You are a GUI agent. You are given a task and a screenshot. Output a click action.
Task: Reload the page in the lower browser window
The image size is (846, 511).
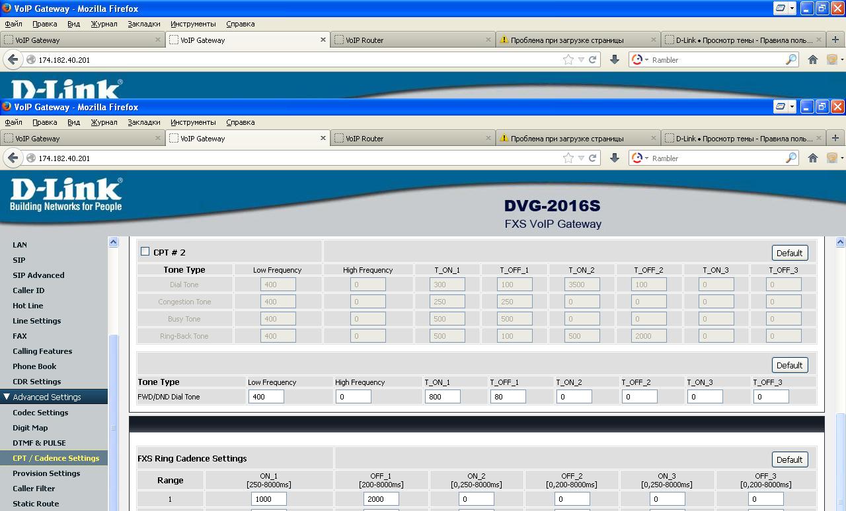593,158
